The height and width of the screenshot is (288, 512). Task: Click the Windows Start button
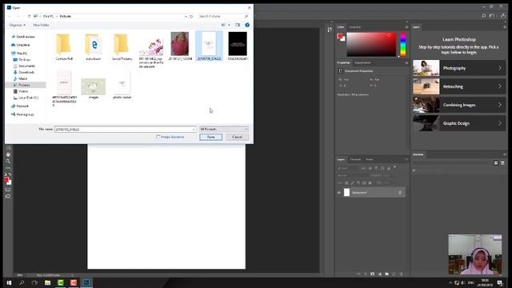(9, 282)
